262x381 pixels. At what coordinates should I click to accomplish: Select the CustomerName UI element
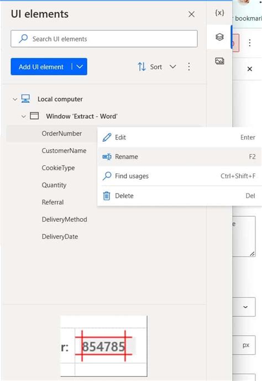[64, 150]
